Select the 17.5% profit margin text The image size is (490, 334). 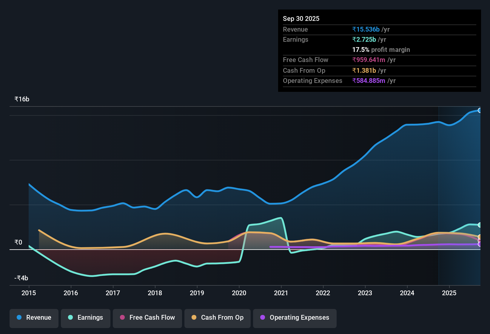click(381, 50)
